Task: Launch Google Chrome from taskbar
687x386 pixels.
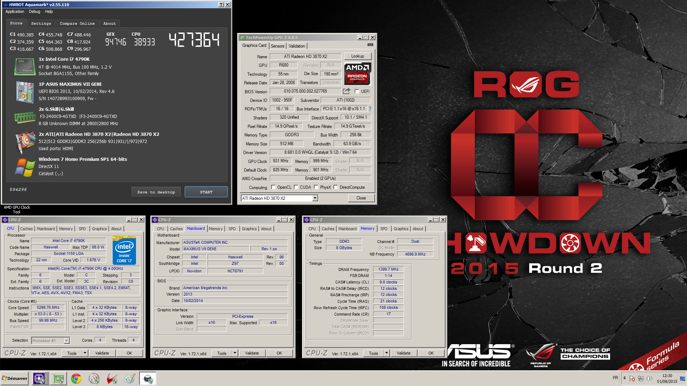Action: point(76,378)
